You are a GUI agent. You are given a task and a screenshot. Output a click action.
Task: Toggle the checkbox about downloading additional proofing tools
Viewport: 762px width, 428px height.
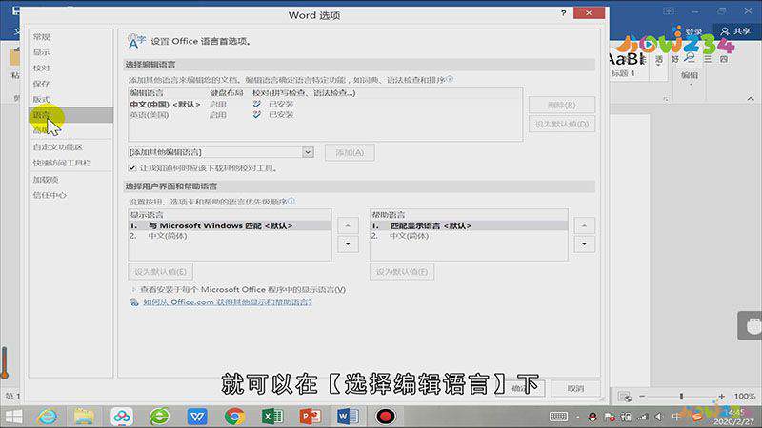(x=132, y=168)
